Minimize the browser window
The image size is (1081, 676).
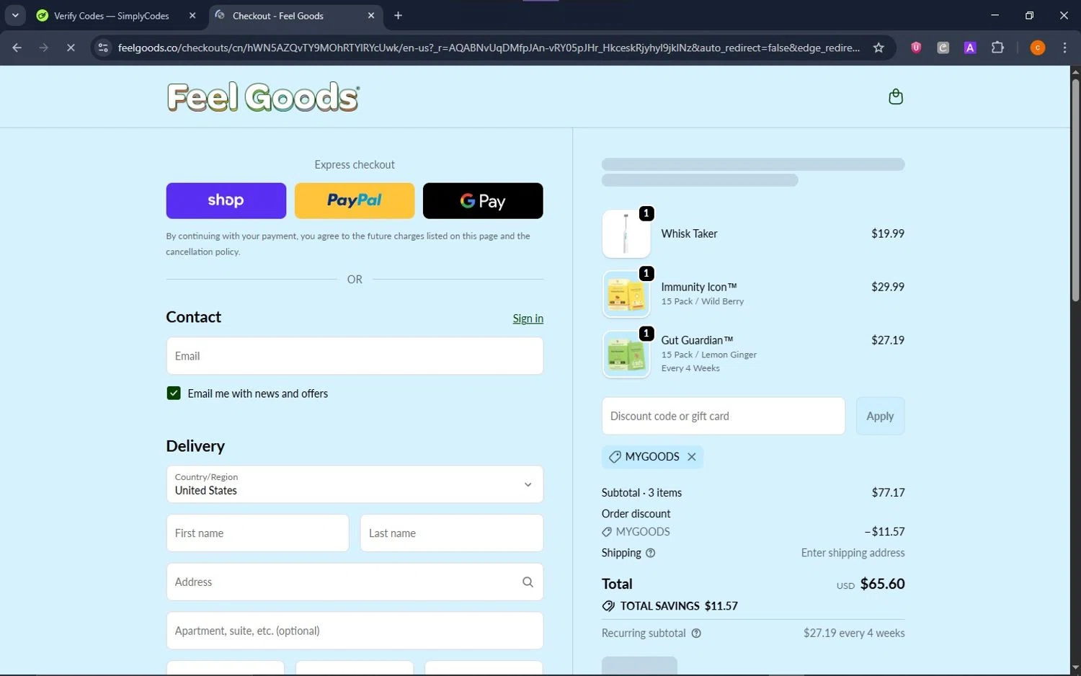pos(995,15)
